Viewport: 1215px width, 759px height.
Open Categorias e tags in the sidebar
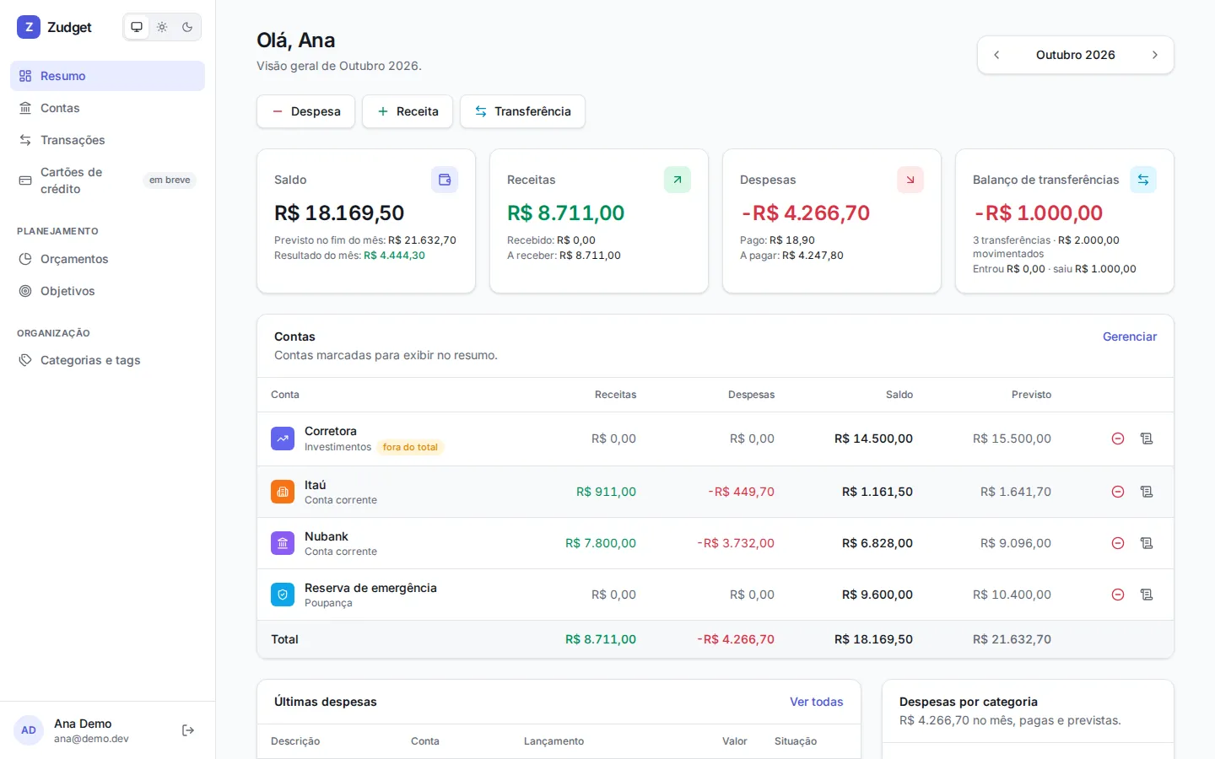pos(107,360)
